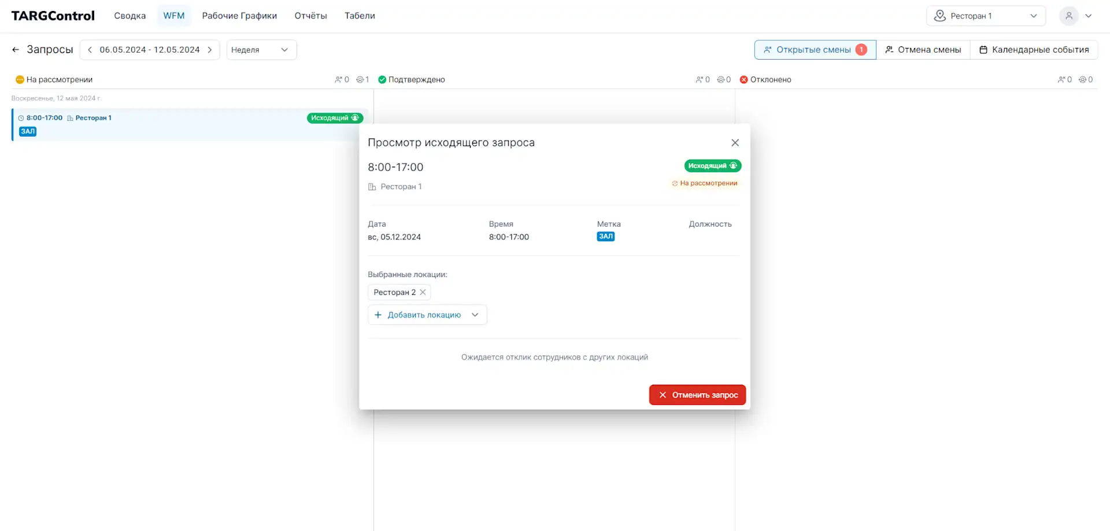Click the date range 06.05.2024 - 12.05.2024
The width and height of the screenshot is (1110, 531).
[x=150, y=50]
